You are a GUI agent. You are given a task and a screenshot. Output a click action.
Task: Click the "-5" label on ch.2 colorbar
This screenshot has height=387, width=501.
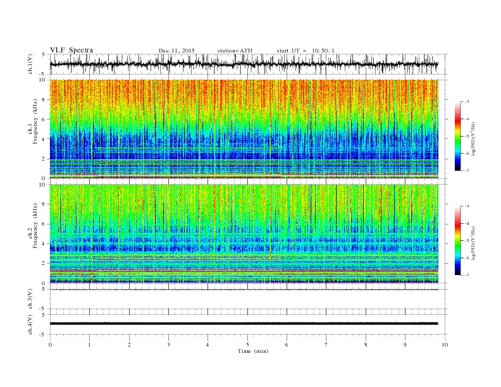(x=467, y=241)
